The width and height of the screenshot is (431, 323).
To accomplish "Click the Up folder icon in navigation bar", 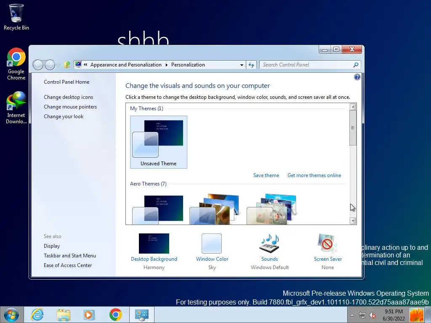I will pyautogui.click(x=67, y=65).
